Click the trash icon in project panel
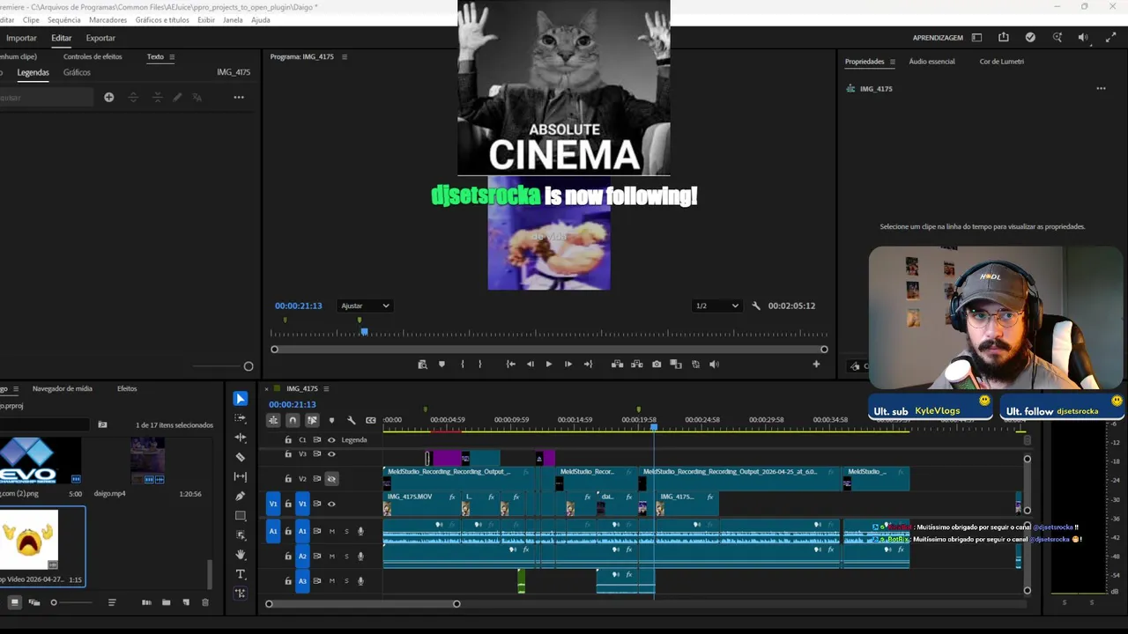The image size is (1128, 634). click(x=205, y=602)
